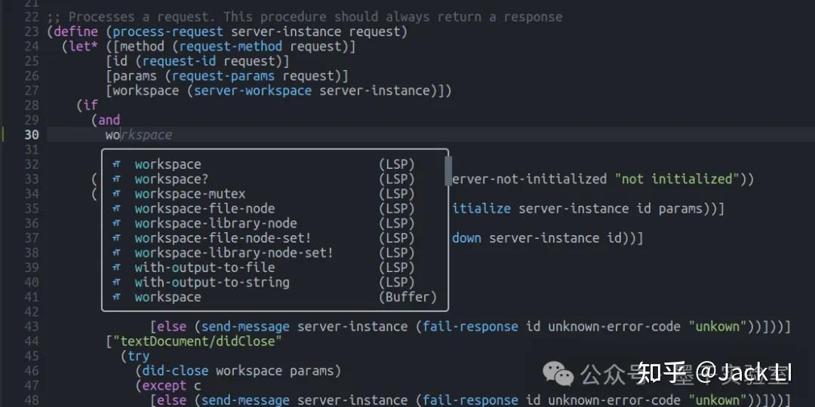The image size is (815, 407).
Task: Click the "and" keyword on line 29
Action: point(109,120)
